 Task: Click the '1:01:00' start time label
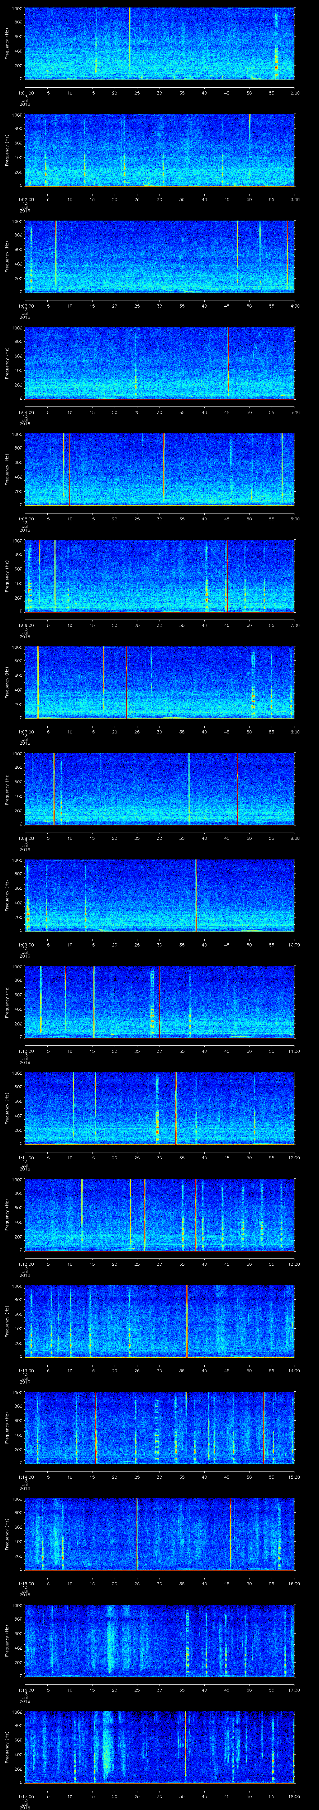click(x=26, y=92)
